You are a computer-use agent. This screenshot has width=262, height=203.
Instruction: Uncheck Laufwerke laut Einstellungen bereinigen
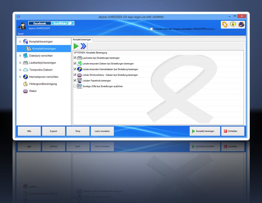[x=75, y=58]
